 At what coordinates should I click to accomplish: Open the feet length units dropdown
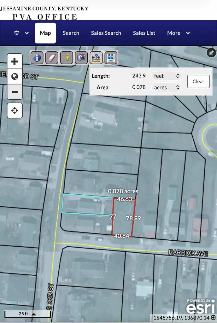click(x=167, y=76)
